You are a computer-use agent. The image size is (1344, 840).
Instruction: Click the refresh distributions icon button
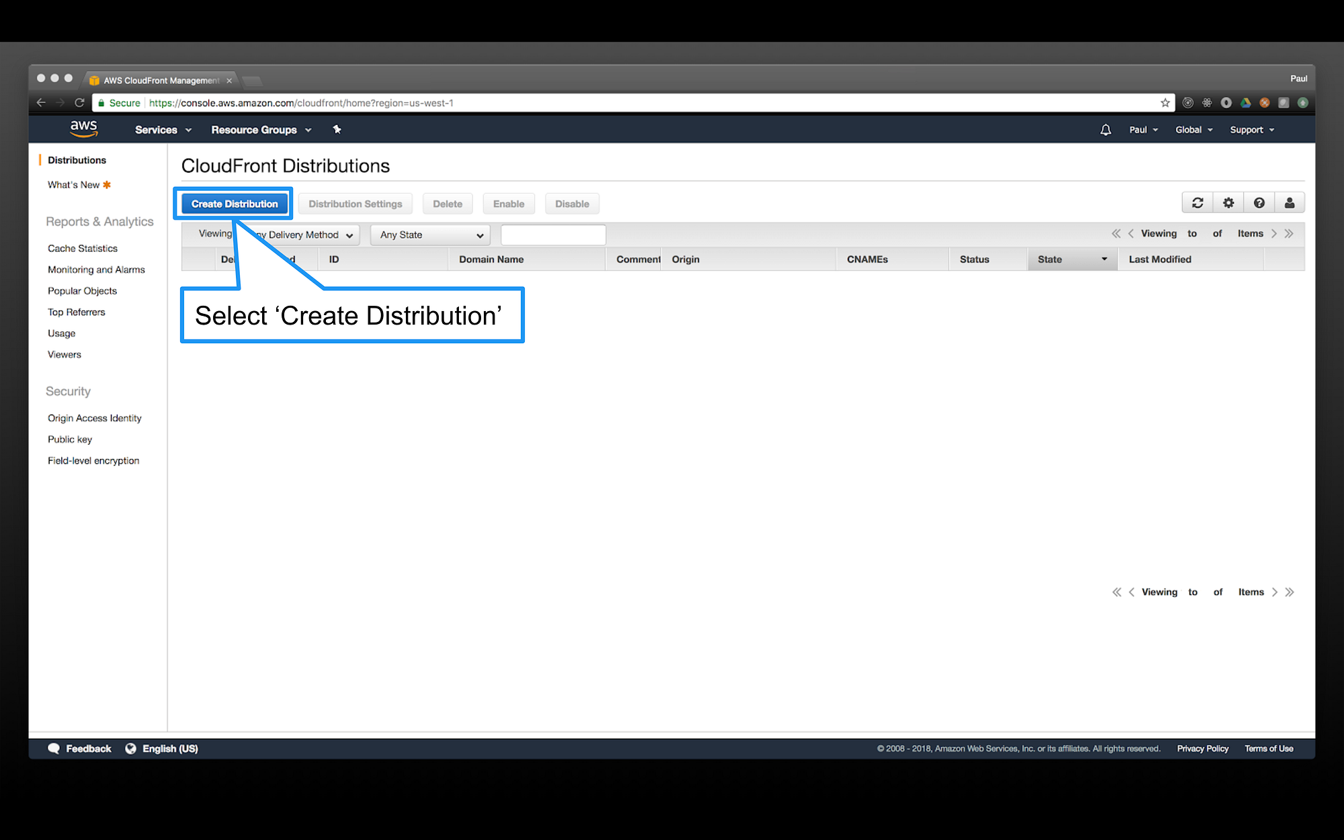pos(1198,203)
